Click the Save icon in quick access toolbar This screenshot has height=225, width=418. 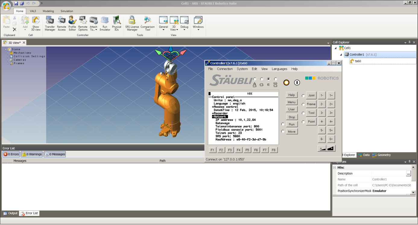(x=16, y=3)
